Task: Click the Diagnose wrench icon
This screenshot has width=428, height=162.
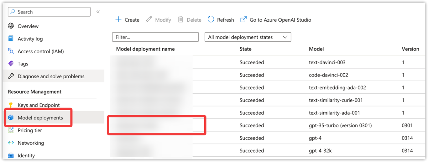Action: click(11, 76)
